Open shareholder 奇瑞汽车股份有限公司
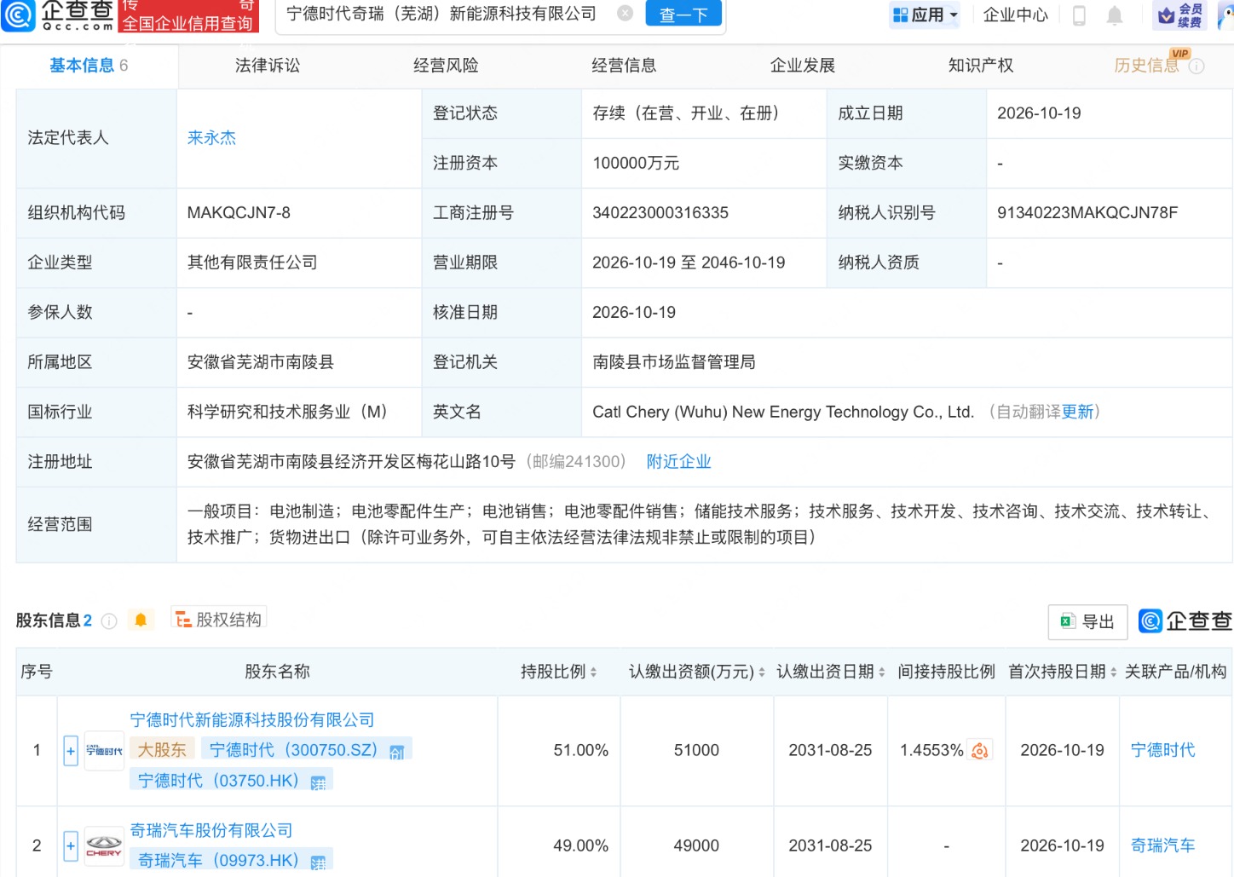 pos(211,830)
